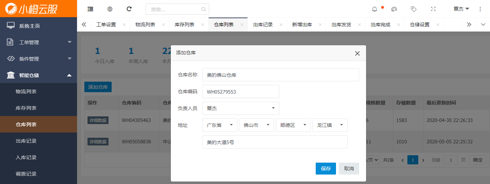Image resolution: width=490 pixels, height=184 pixels.
Task: Open 库存列表 in the sidebar
Action: point(38,108)
